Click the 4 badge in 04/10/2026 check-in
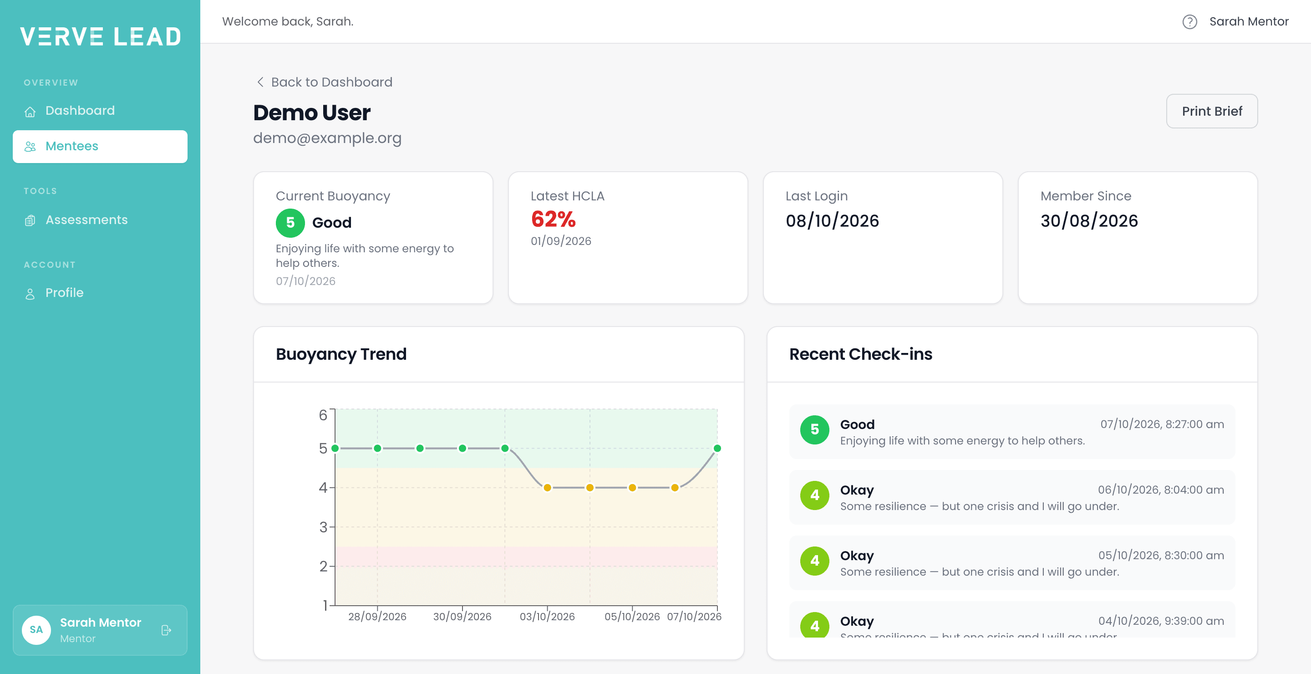Screen dimensions: 1311x674 pos(814,625)
